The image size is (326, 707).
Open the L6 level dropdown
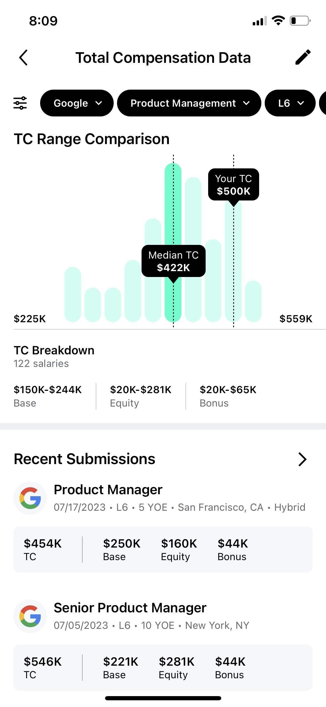point(290,103)
